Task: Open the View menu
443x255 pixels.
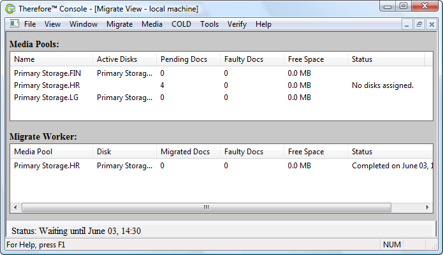Action: point(52,24)
